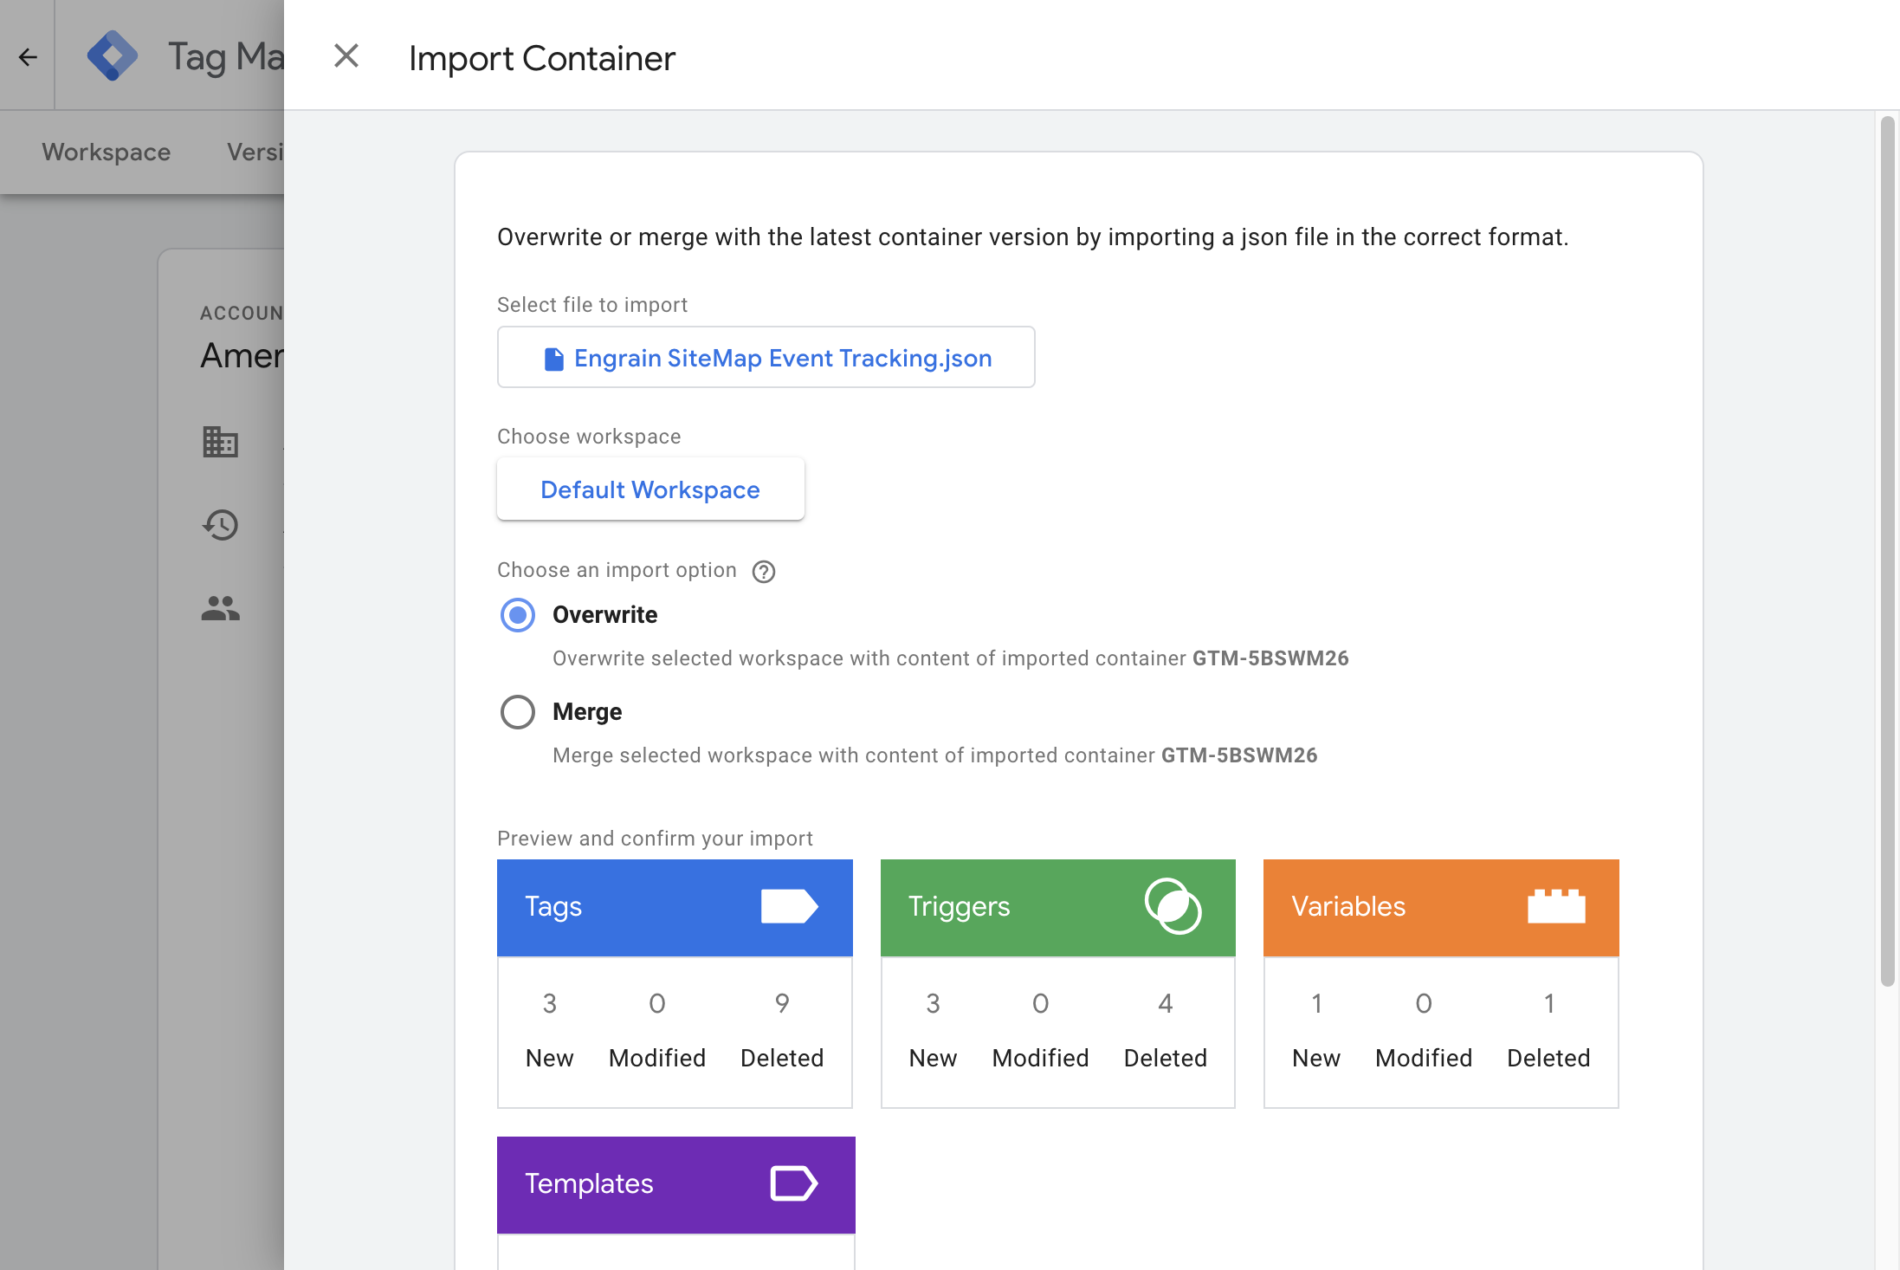Close the Import Container panel
The width and height of the screenshot is (1900, 1270).
[346, 56]
